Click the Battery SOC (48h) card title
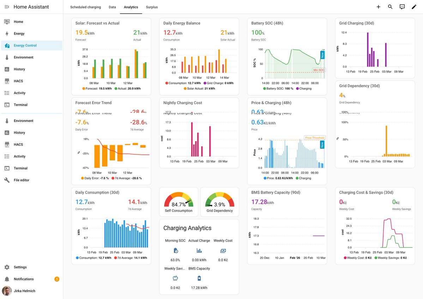Screen dimensions: 423x299 [x=267, y=23]
